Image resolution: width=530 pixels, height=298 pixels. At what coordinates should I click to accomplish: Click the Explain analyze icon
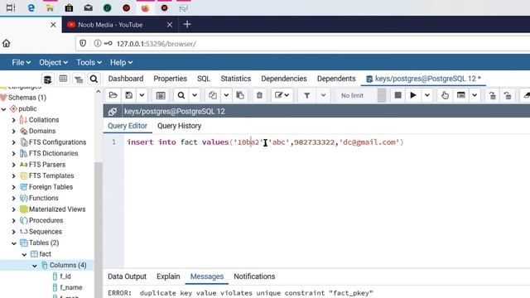tap(461, 95)
